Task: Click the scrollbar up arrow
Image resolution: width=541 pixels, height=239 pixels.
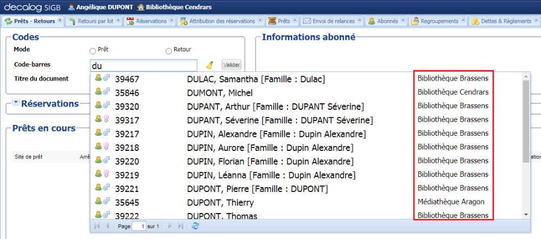Action: [x=526, y=76]
